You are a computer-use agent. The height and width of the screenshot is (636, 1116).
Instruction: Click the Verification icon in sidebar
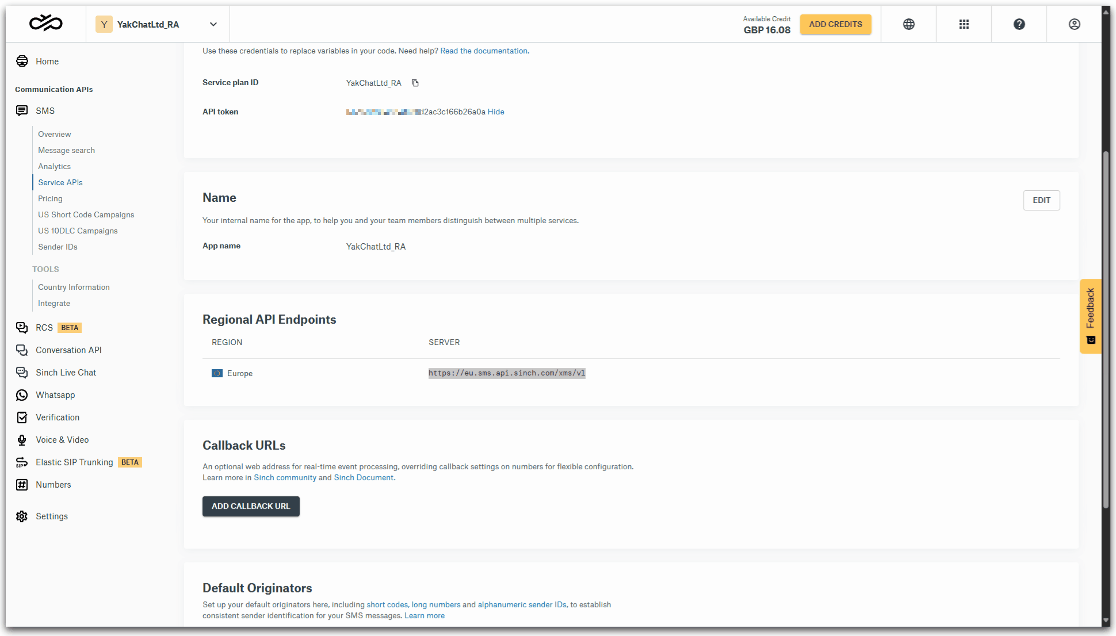pyautogui.click(x=22, y=417)
